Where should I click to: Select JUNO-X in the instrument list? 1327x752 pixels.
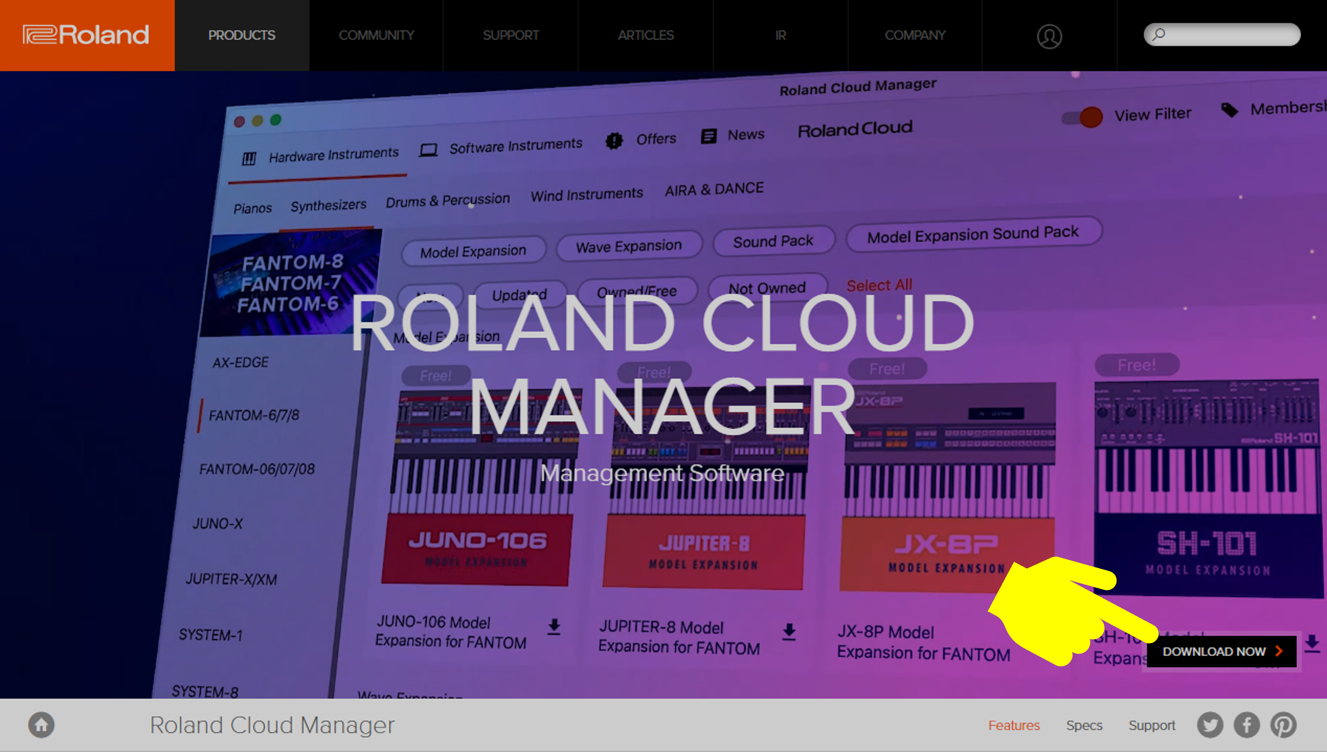click(218, 524)
